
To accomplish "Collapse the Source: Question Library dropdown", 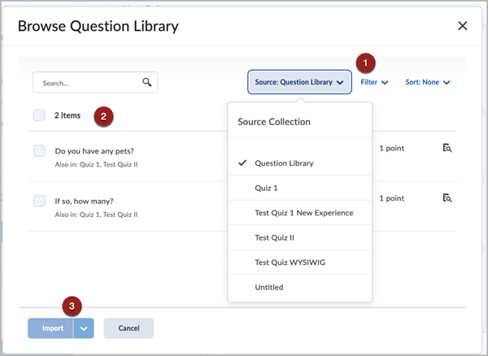I will coord(299,82).
